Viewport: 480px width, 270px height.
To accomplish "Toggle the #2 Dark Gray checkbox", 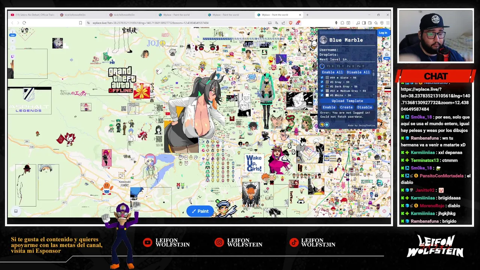I will point(322,86).
